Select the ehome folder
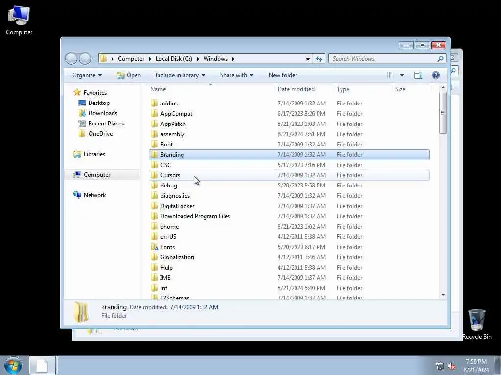 point(289,226)
